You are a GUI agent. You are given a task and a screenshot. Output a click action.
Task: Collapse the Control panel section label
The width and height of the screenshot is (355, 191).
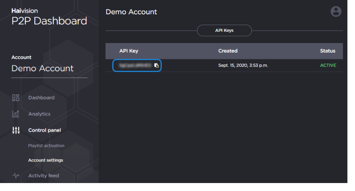(44, 130)
